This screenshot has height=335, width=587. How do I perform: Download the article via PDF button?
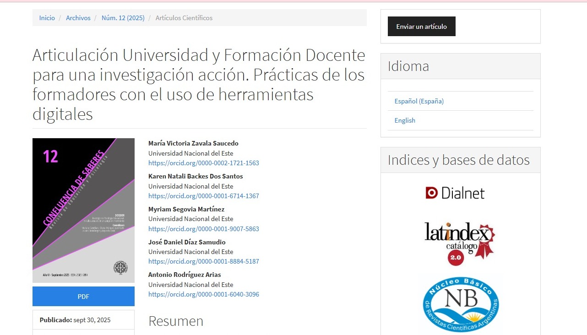tap(83, 296)
